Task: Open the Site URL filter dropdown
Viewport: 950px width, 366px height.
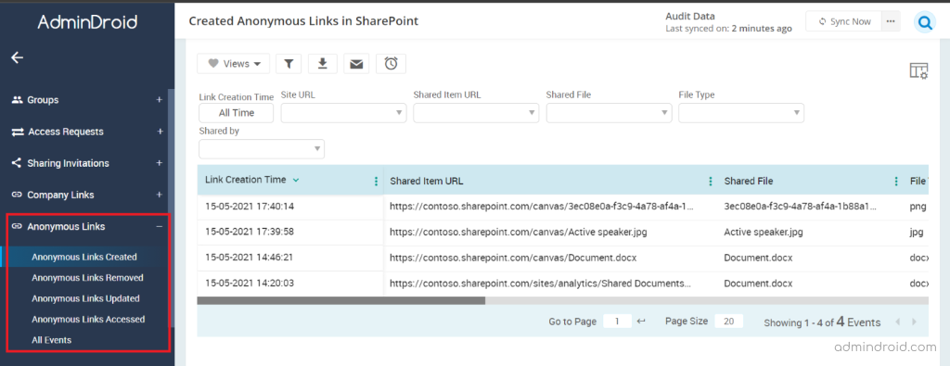Action: (x=343, y=113)
